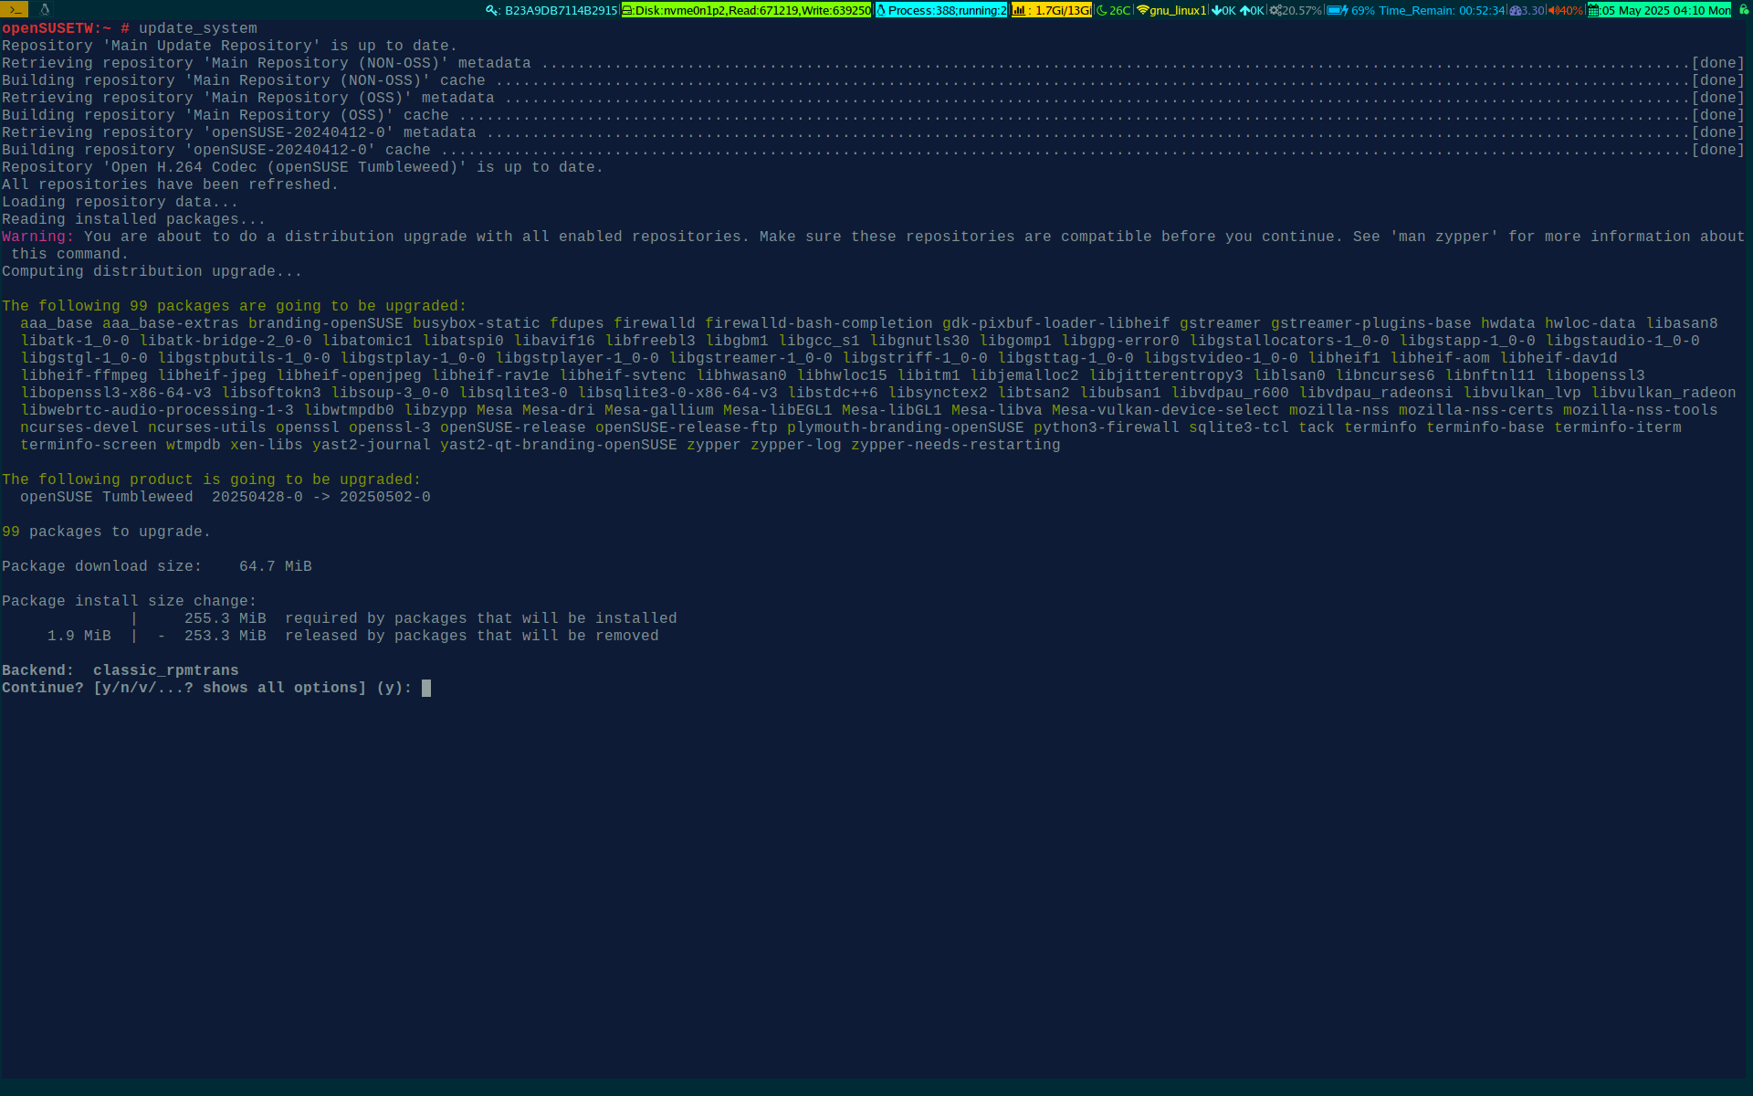This screenshot has width=1753, height=1096.
Task: Click 'Computing distribution upgrade...' line
Action: point(152,271)
